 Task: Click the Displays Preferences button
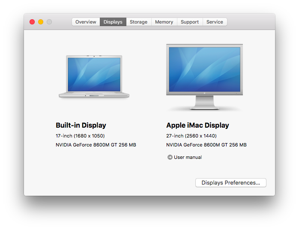click(x=231, y=183)
